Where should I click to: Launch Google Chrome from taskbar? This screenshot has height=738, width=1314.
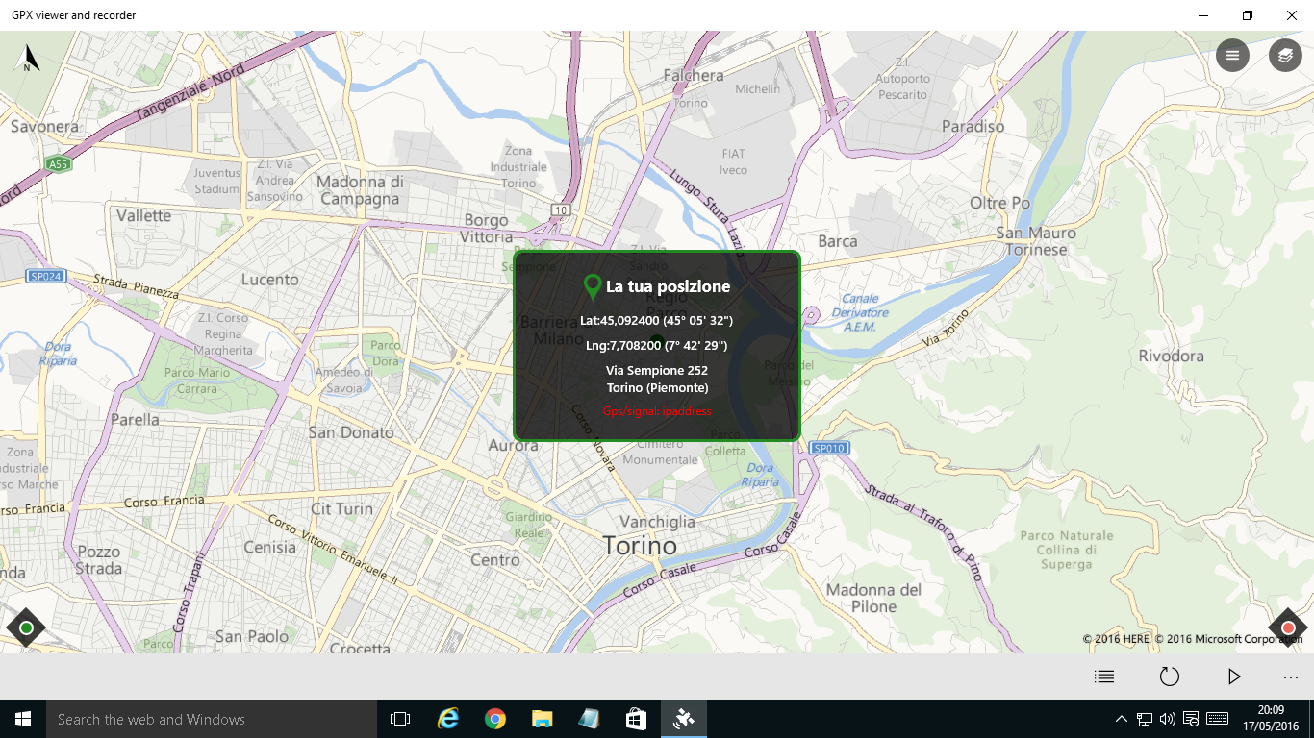click(494, 719)
